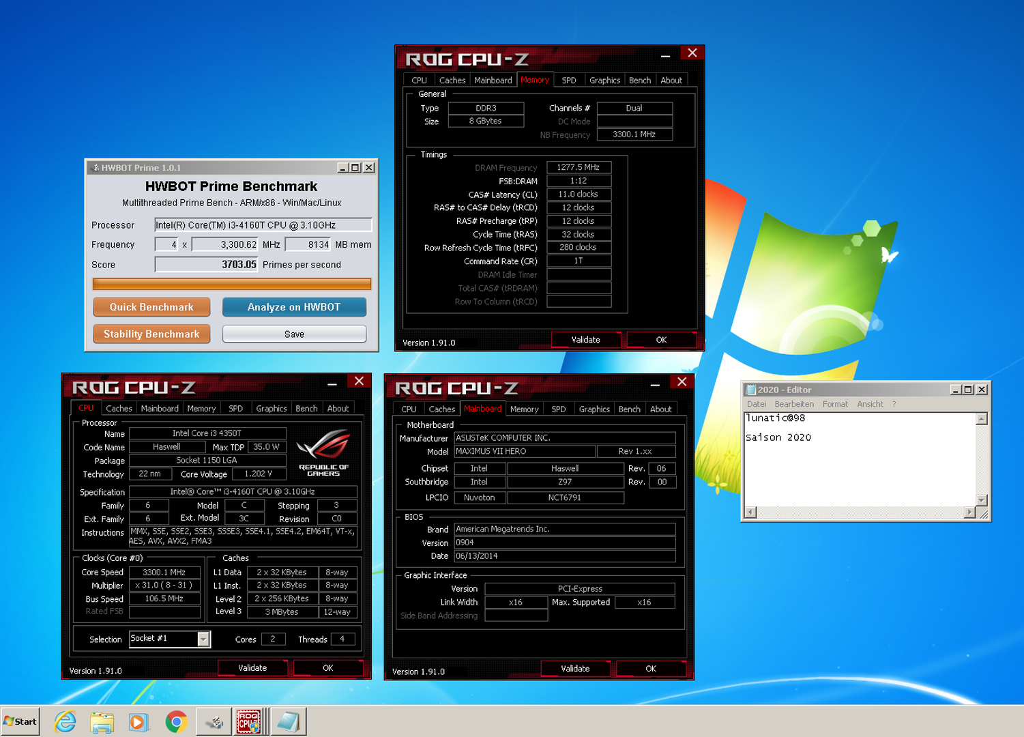1024x737 pixels.
Task: Open the Ansicht menu in Editor
Action: 870,404
